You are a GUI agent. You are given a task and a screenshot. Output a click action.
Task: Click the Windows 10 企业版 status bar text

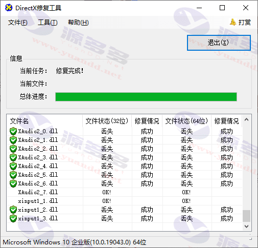(x=75, y=242)
